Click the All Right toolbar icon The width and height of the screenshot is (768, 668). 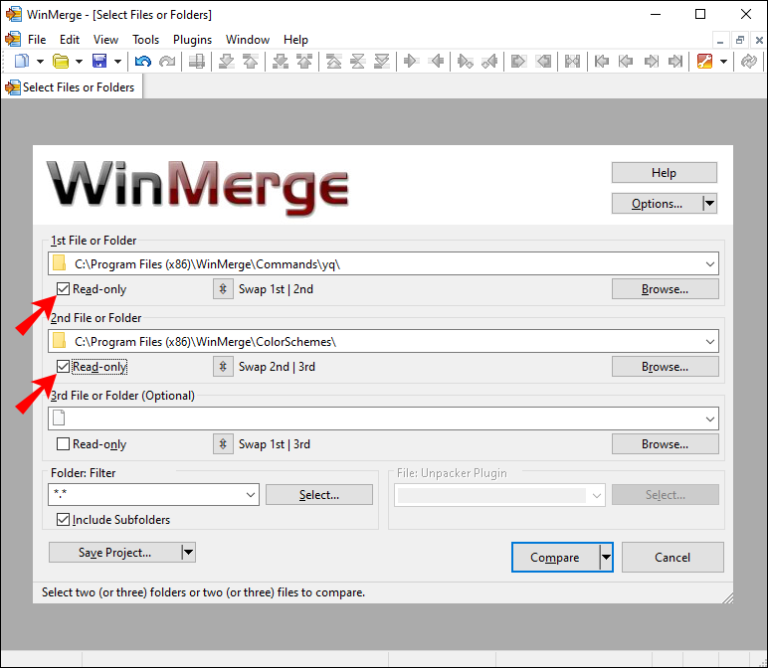tap(518, 62)
